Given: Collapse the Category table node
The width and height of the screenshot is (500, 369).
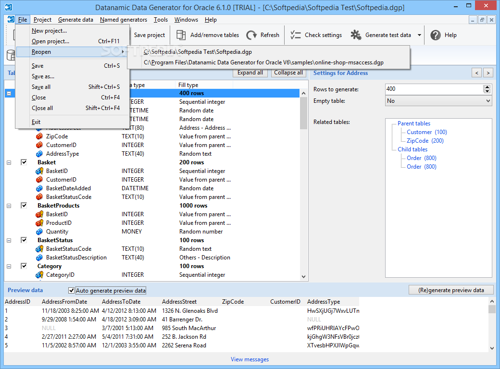Looking at the screenshot, I should [9, 266].
